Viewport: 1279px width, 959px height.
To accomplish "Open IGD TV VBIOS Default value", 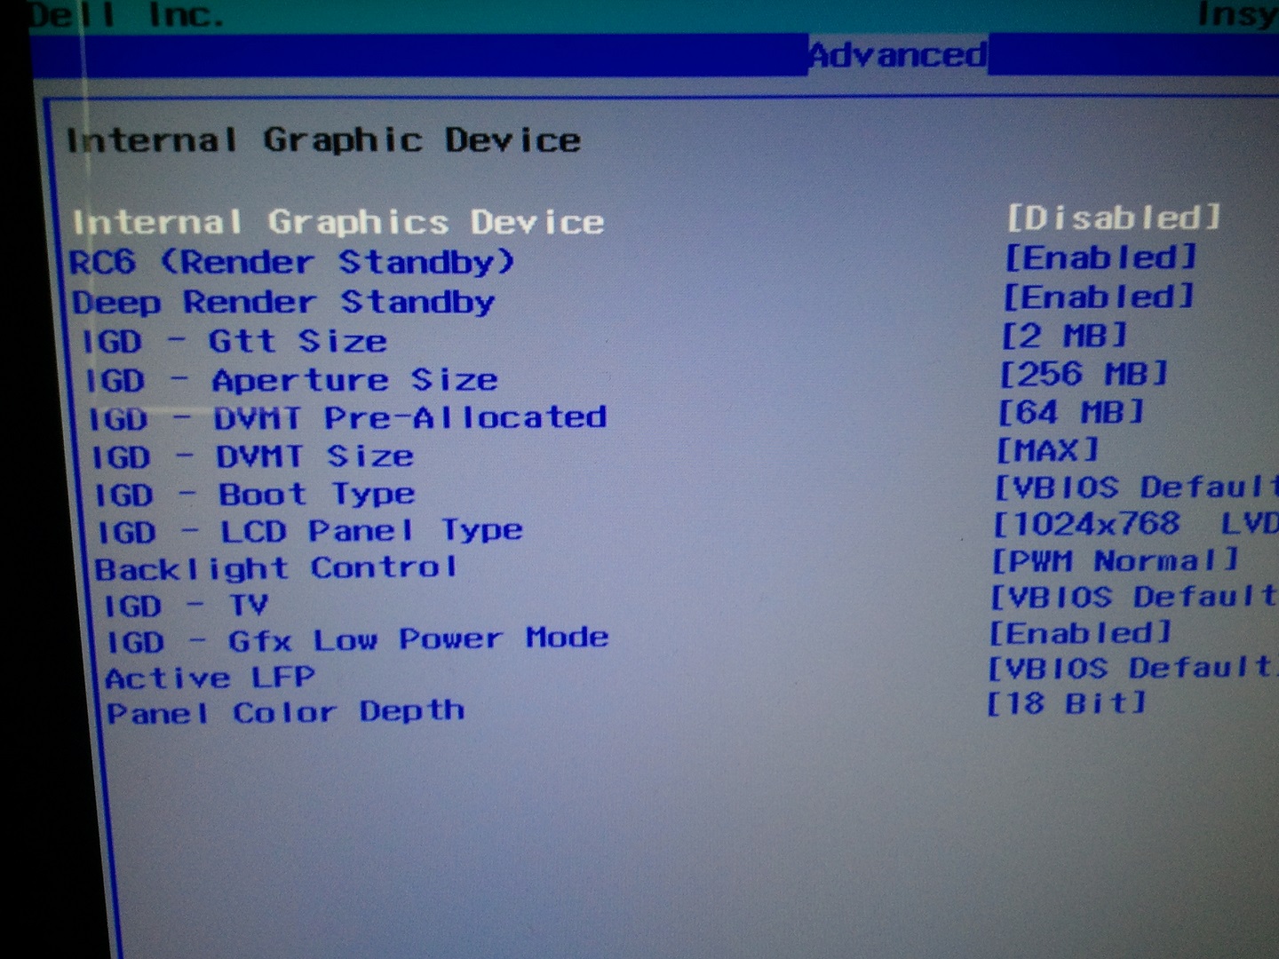I will (1133, 597).
